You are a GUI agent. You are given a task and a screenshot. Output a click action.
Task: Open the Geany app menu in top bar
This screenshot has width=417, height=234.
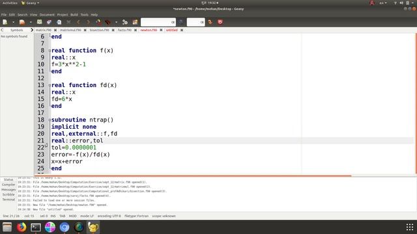31,3
